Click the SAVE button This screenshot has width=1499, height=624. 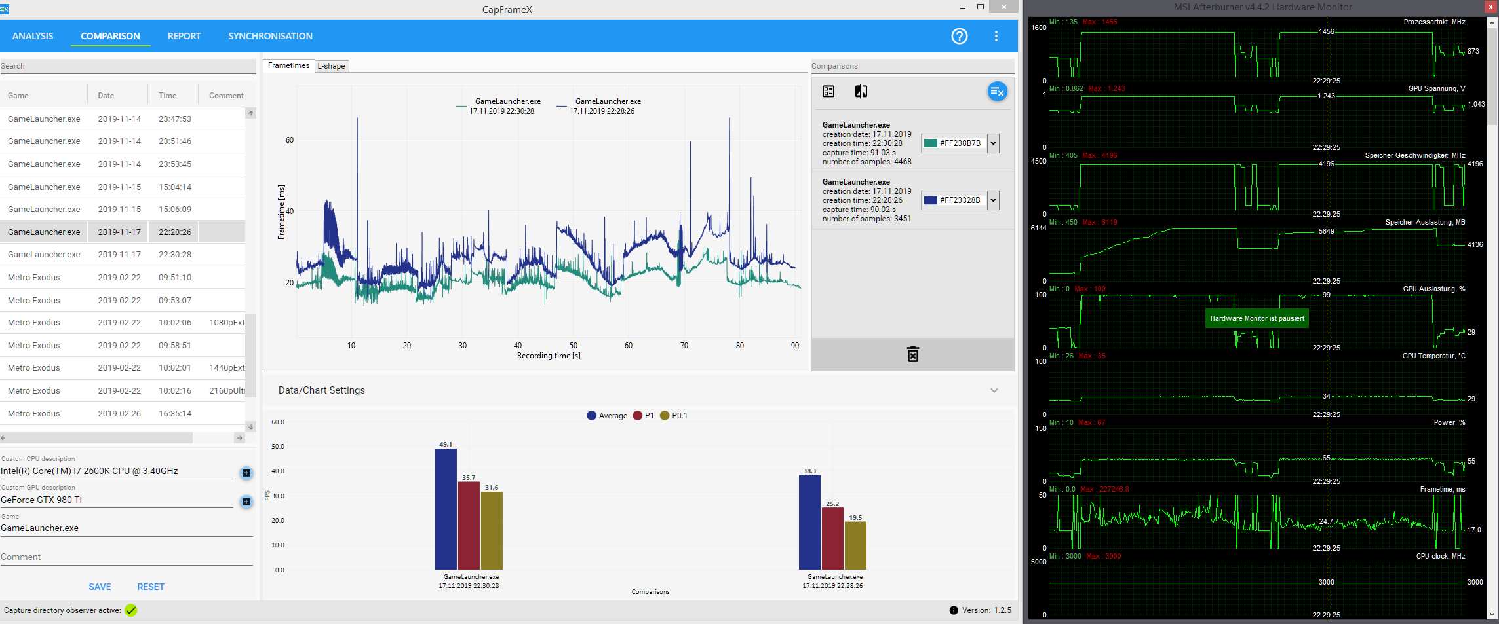click(100, 587)
